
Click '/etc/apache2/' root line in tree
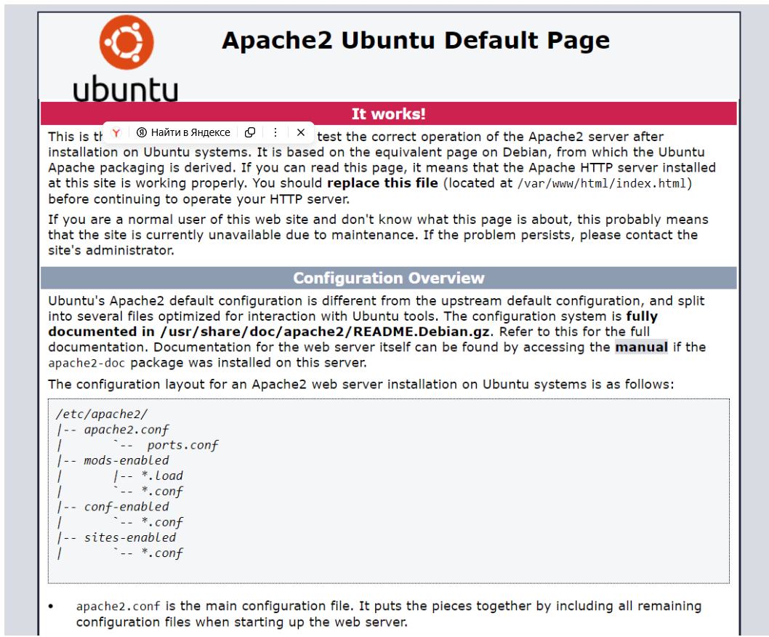coord(102,414)
